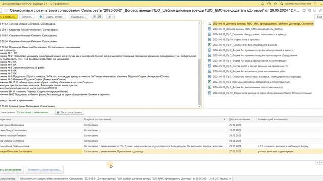Click the document icon of the main Основной file
The image size is (323, 181).
[x=210, y=24]
